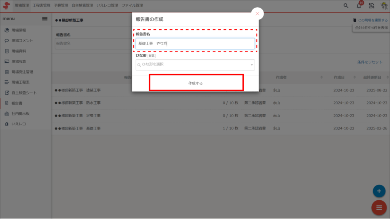Click the 条件をリセット link
390x219 pixels.
click(369, 62)
